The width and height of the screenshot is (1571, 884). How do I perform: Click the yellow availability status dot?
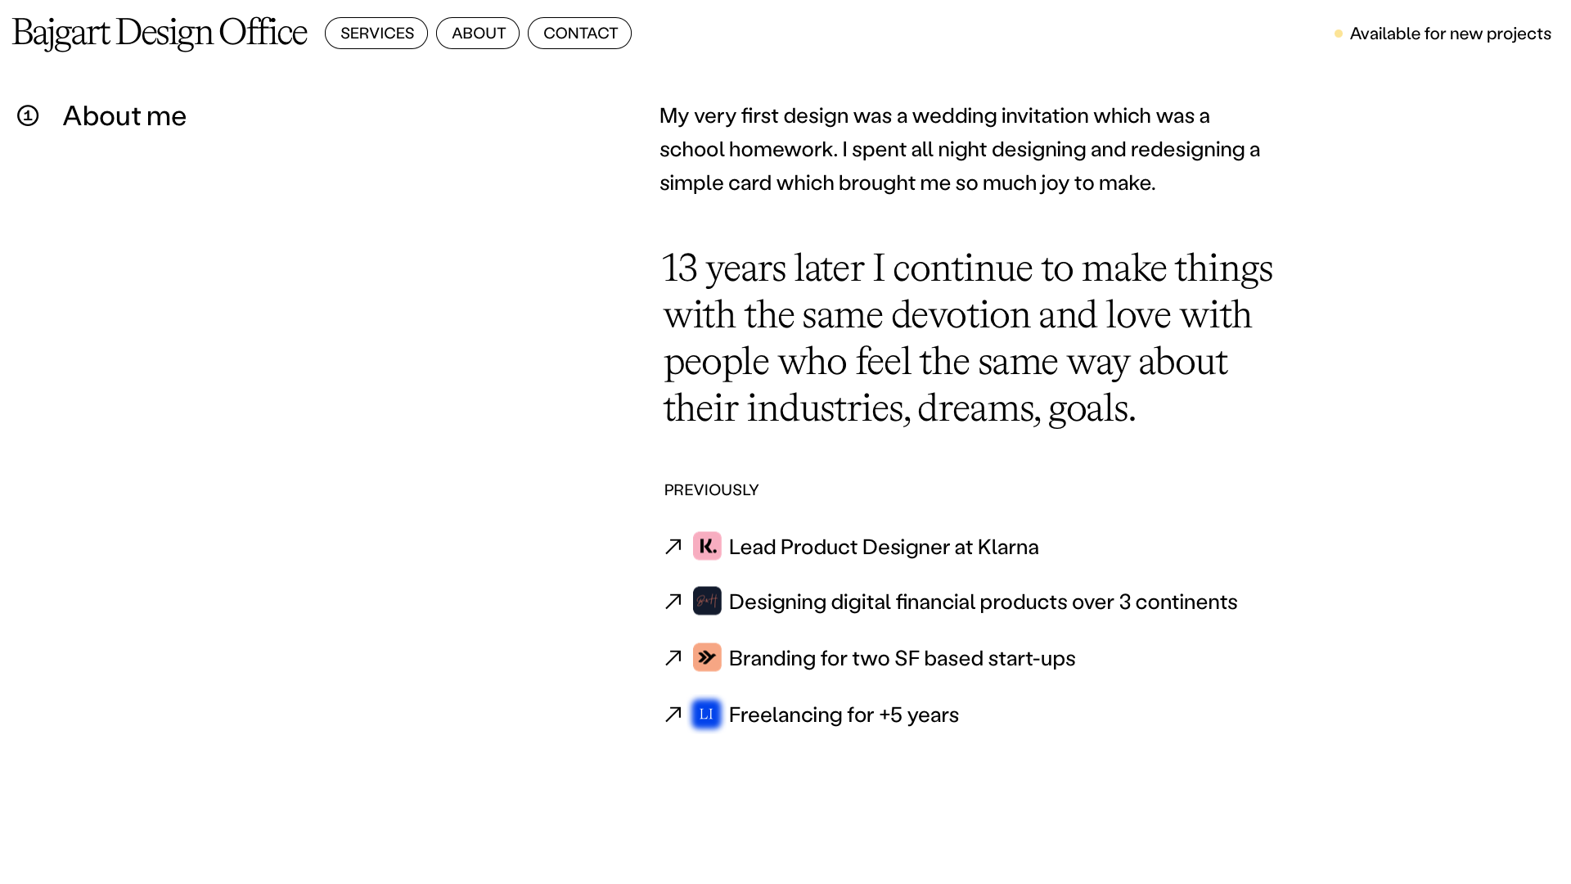point(1339,34)
